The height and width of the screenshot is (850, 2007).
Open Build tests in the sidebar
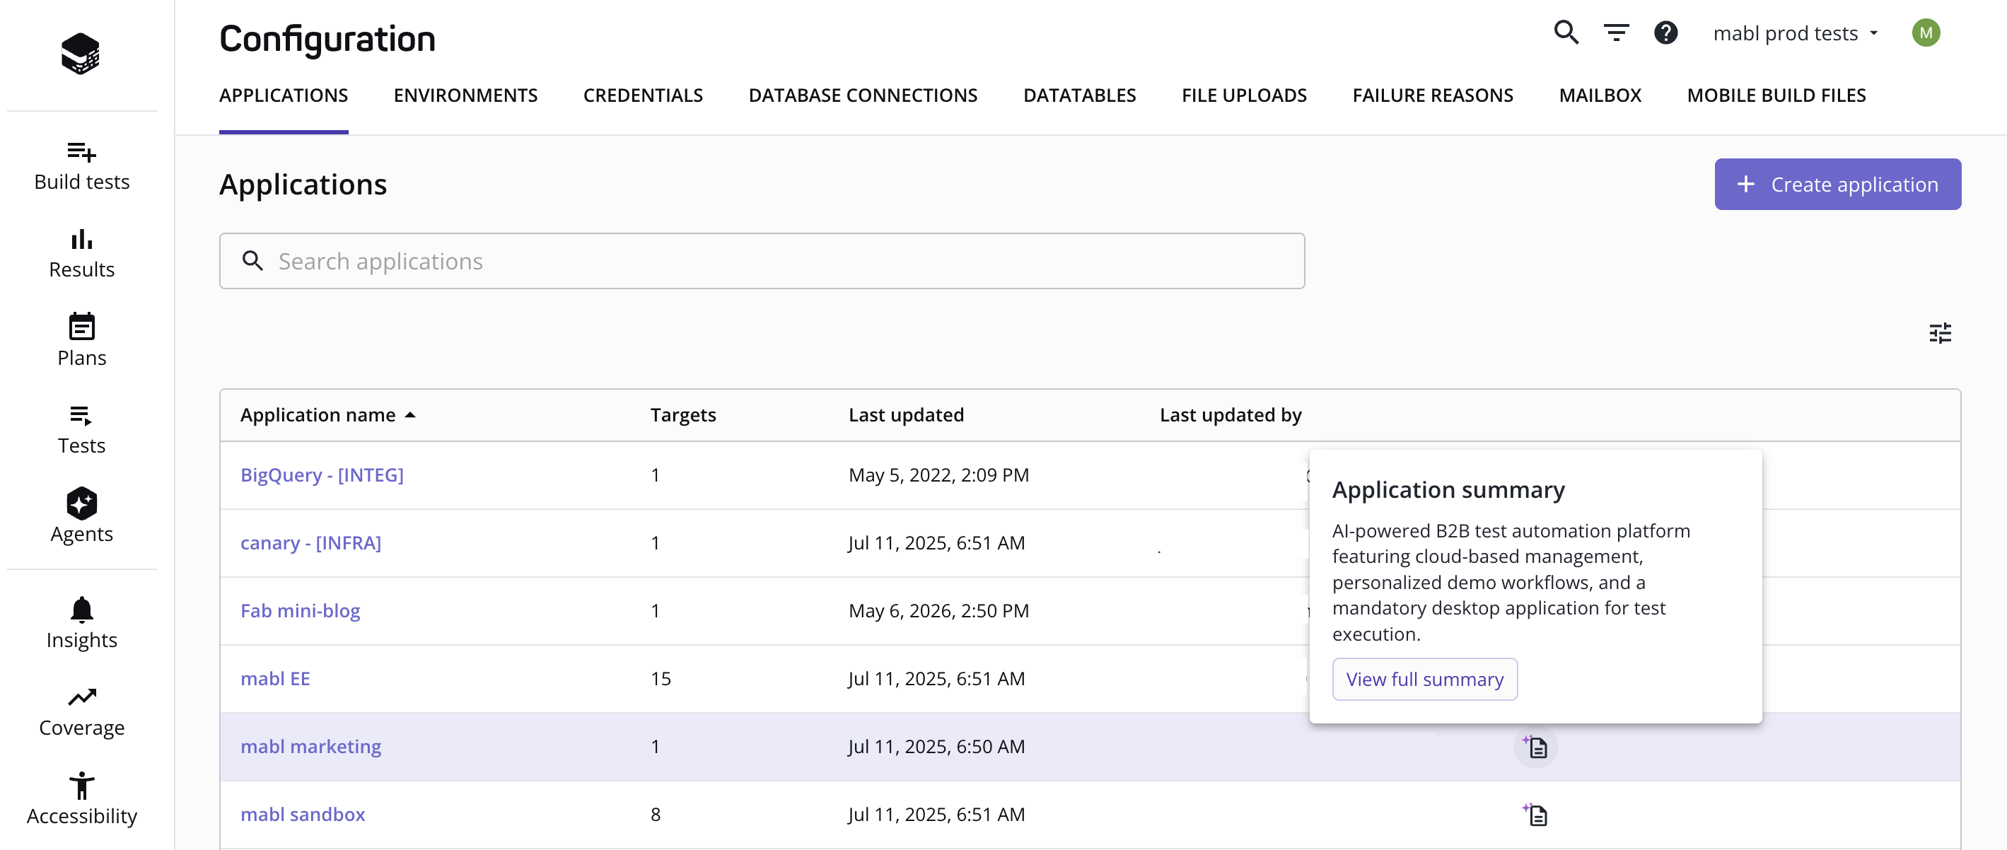(82, 166)
